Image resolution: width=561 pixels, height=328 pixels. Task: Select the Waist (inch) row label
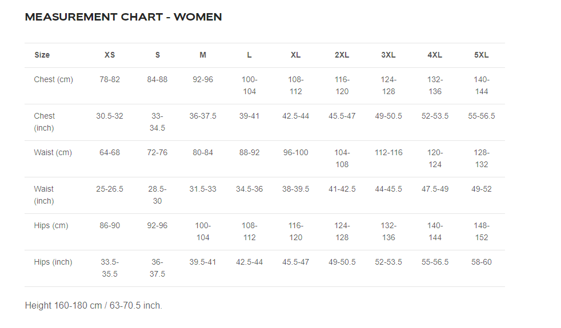(44, 195)
